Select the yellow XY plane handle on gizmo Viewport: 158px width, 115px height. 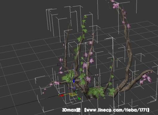(73, 94)
